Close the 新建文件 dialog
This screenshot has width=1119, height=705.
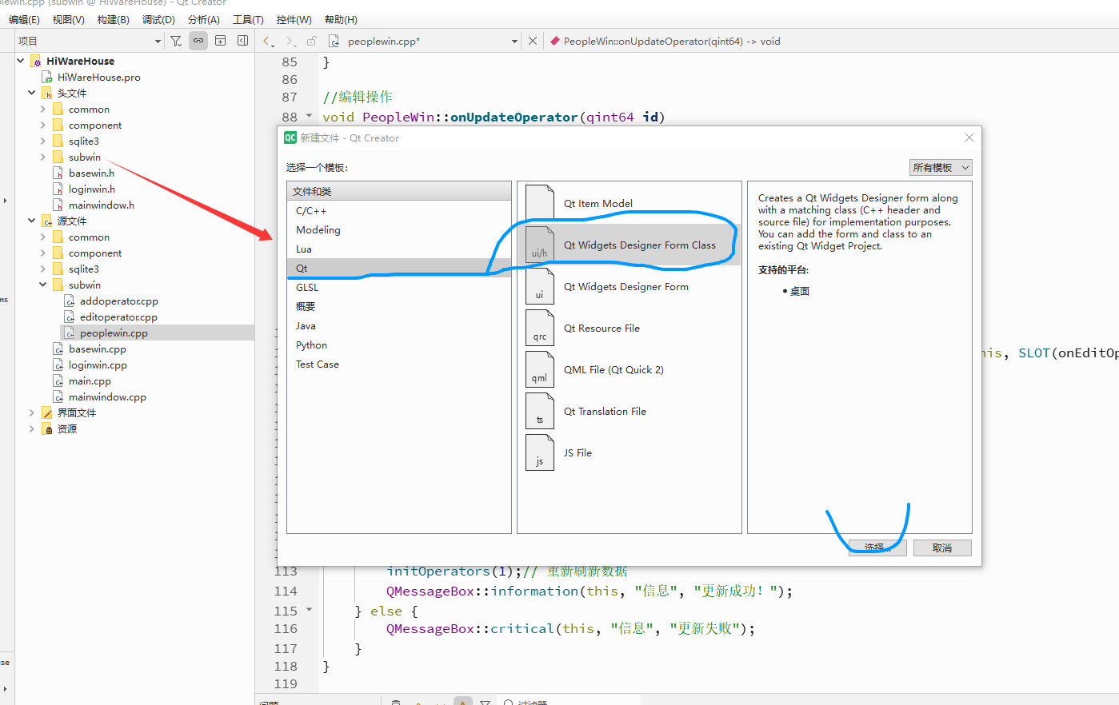[969, 137]
